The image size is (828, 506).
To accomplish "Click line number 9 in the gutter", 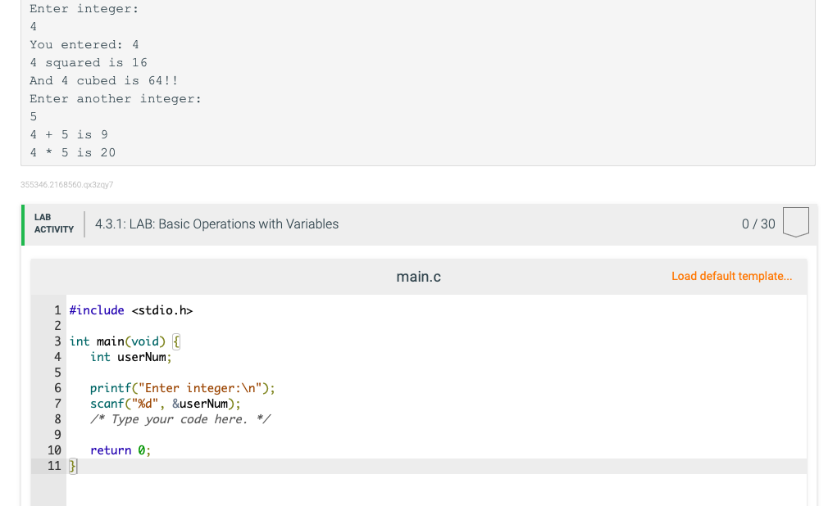I will (57, 435).
